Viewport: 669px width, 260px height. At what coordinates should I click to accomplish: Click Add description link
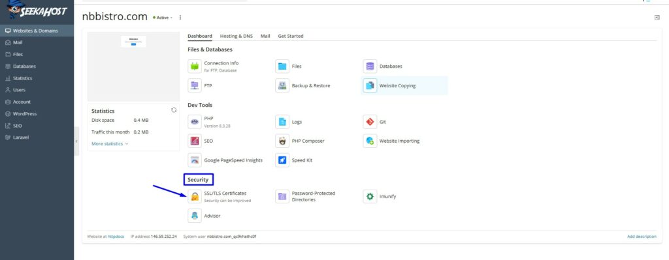click(x=642, y=236)
